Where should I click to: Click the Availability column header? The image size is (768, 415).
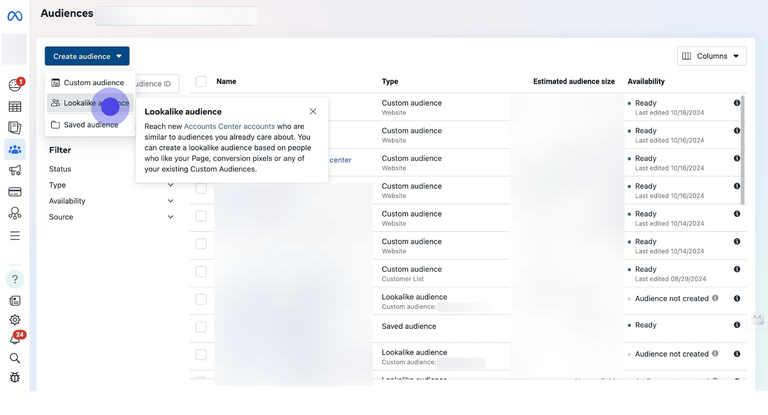pos(646,82)
